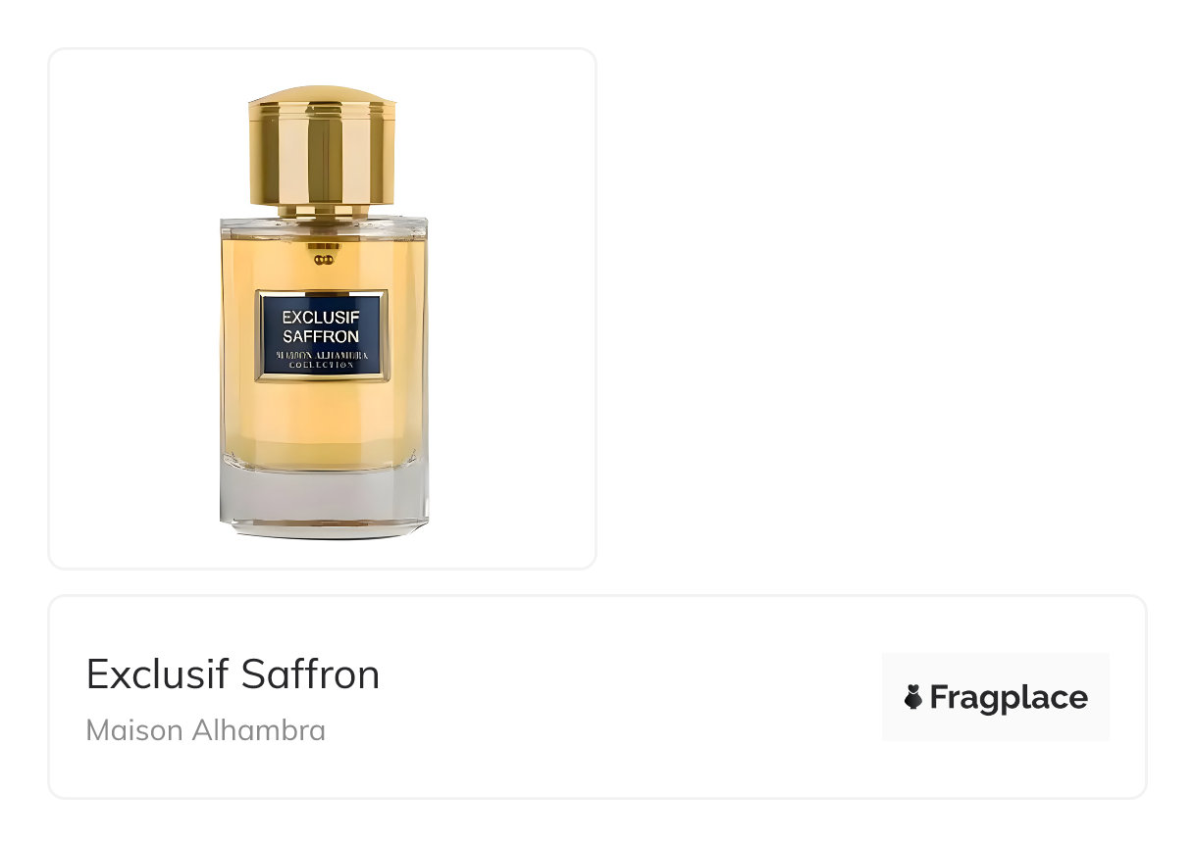This screenshot has height=847, width=1195.
Task: Click the EXCLUSIF text on bottle label
Action: tap(322, 317)
